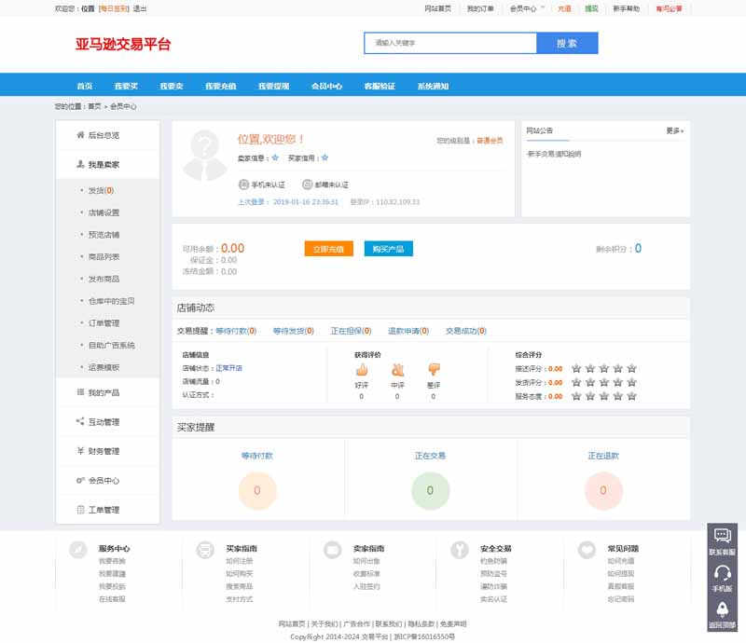Click the orange 等待付款 circle counter
746x643 pixels.
(x=257, y=490)
